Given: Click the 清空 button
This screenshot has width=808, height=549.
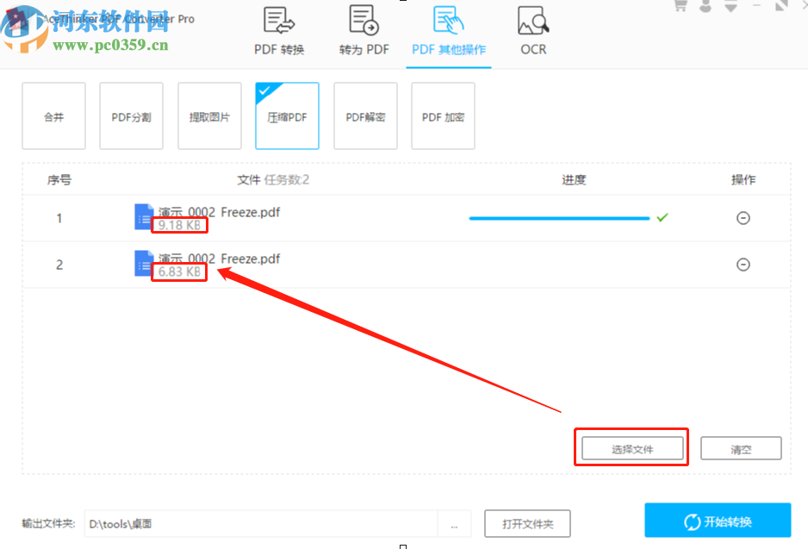Looking at the screenshot, I should tap(741, 448).
